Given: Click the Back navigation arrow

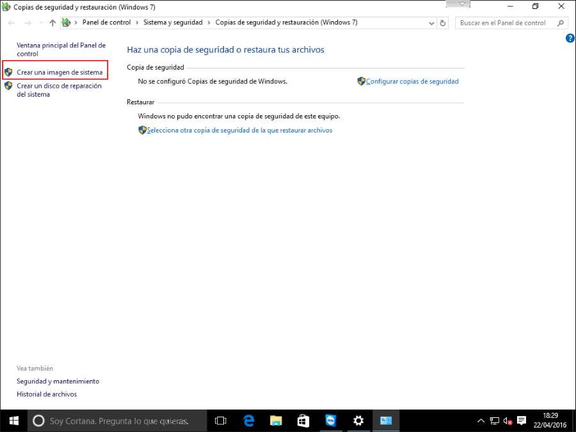Looking at the screenshot, I should pos(12,23).
